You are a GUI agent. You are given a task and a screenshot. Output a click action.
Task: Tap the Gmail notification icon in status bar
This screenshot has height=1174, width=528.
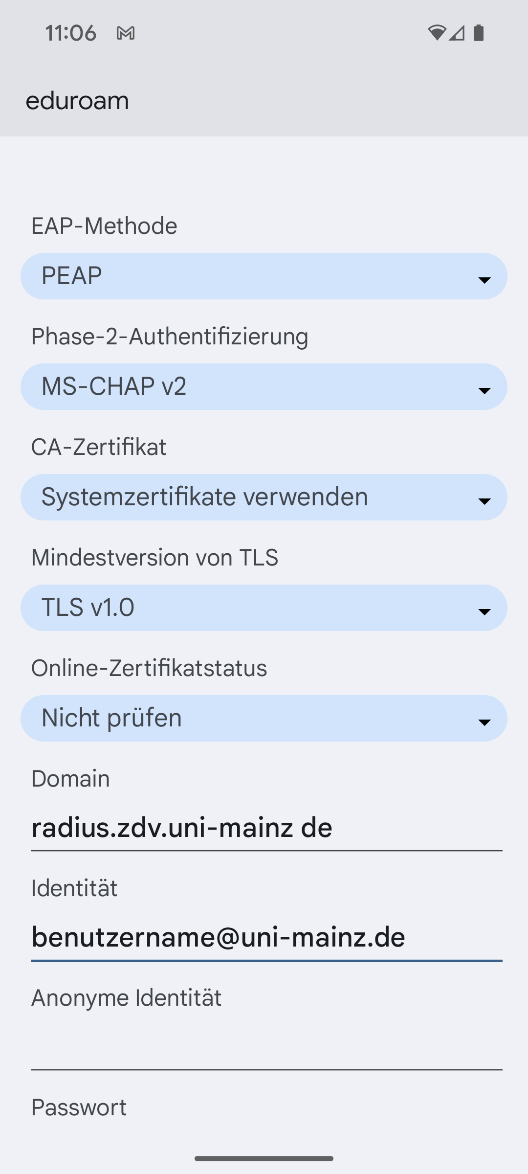click(x=126, y=33)
